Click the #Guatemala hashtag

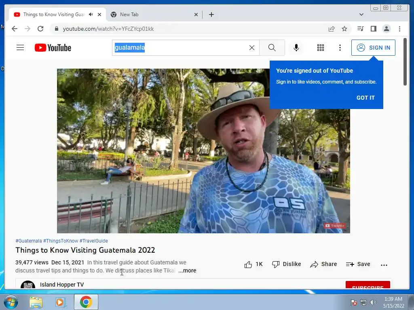(x=29, y=241)
